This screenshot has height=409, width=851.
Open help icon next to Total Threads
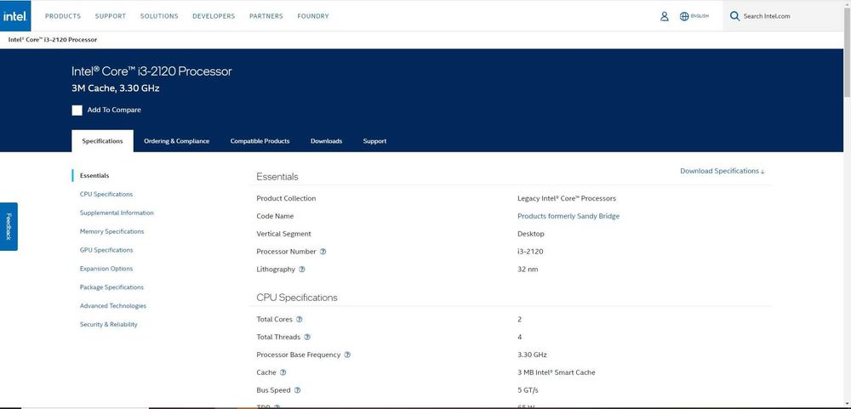click(307, 338)
